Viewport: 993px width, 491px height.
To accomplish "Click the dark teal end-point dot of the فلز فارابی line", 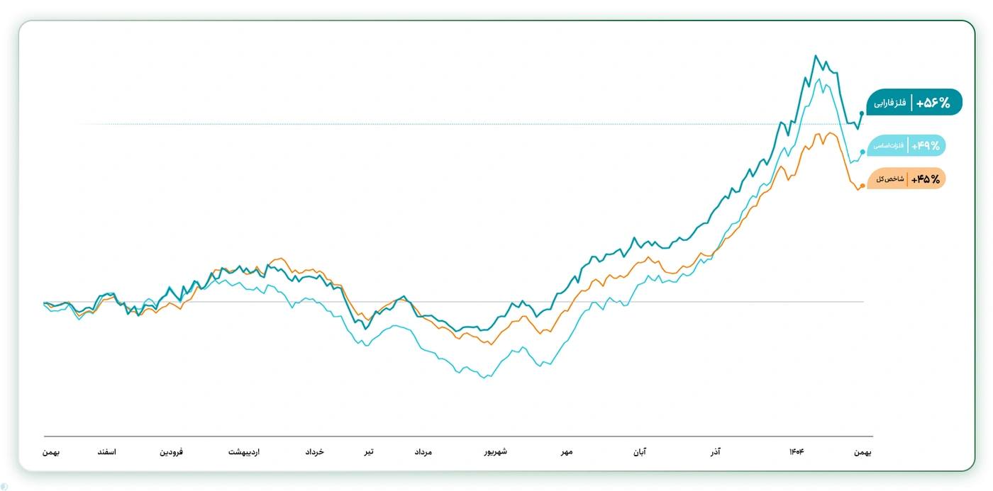I will 862,113.
